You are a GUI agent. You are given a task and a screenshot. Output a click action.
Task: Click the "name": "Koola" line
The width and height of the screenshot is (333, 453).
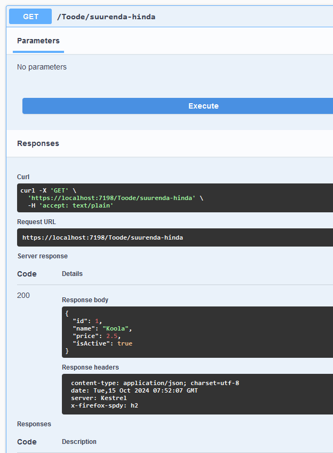(102, 328)
